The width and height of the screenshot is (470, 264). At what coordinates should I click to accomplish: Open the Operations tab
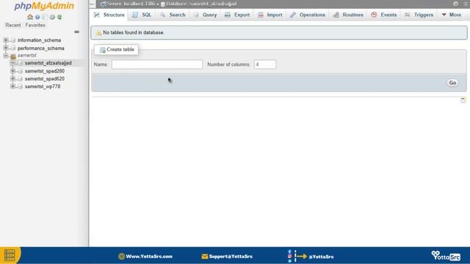(x=308, y=15)
